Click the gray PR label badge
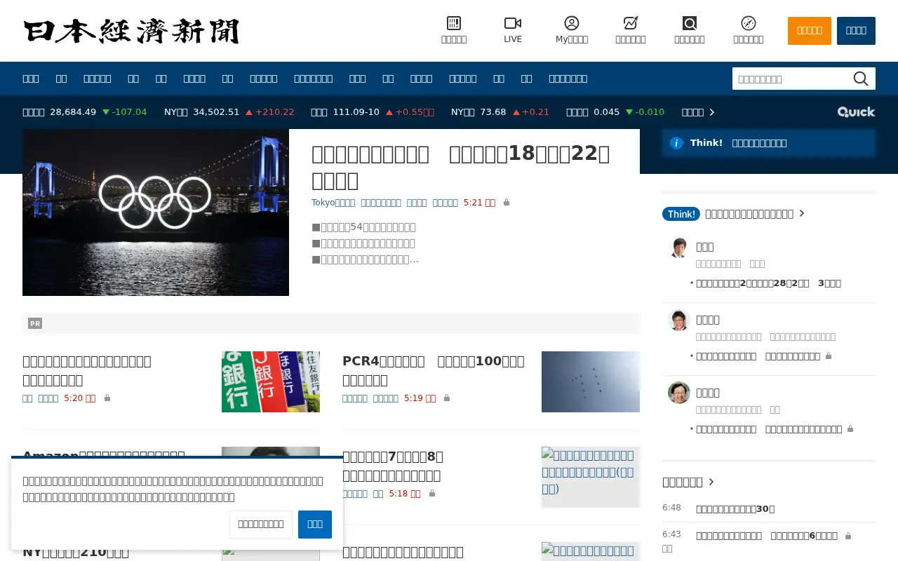The width and height of the screenshot is (898, 561). click(35, 323)
